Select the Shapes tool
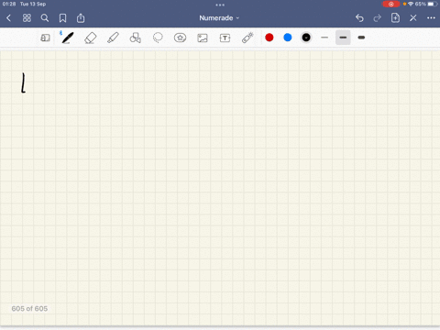Image resolution: width=440 pixels, height=330 pixels. (x=136, y=38)
